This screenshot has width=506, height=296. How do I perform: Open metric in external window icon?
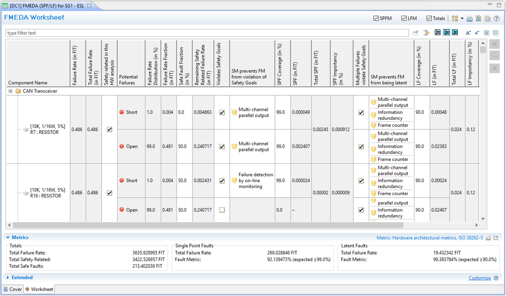(x=496, y=238)
